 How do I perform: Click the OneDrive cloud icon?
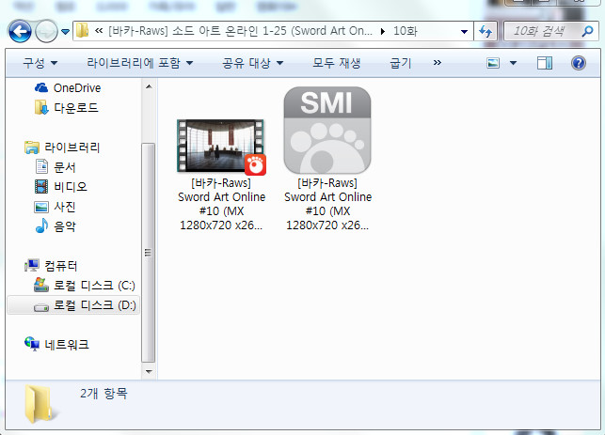tap(41, 88)
